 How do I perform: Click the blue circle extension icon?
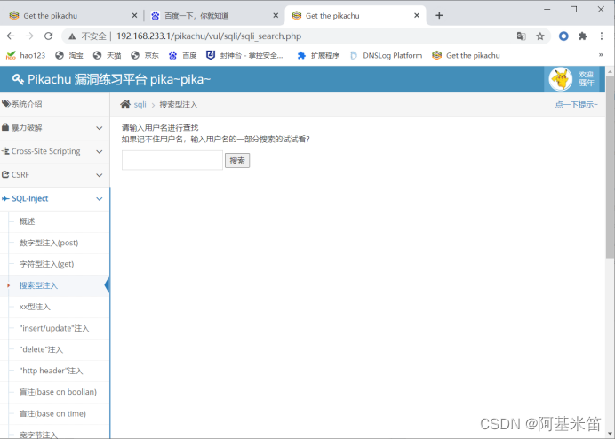point(563,36)
